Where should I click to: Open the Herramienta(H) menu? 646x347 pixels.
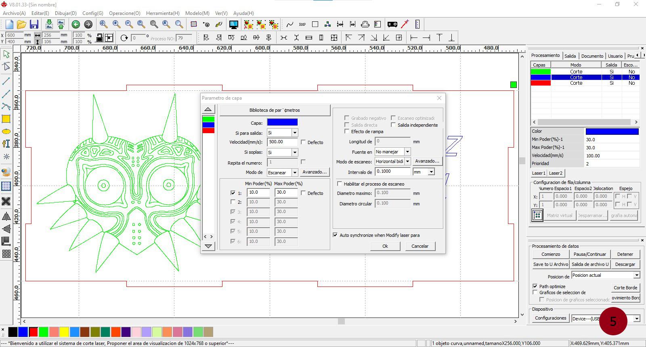[163, 13]
